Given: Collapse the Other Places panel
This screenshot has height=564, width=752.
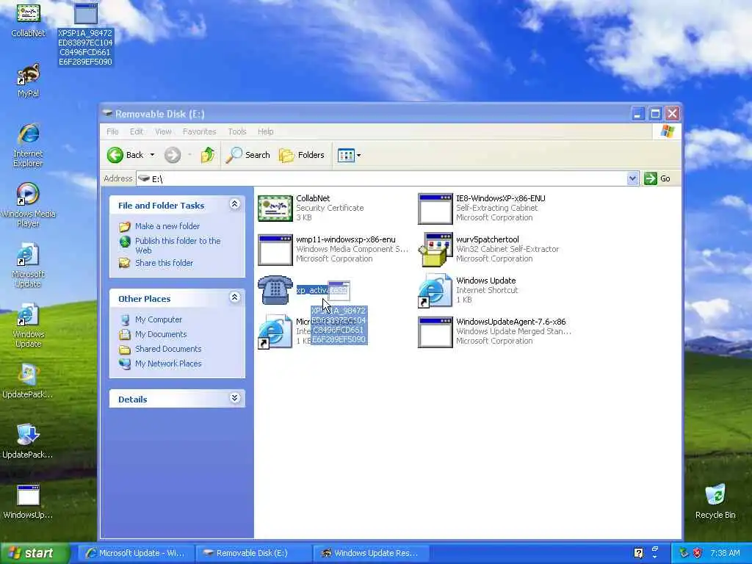Looking at the screenshot, I should pos(234,297).
